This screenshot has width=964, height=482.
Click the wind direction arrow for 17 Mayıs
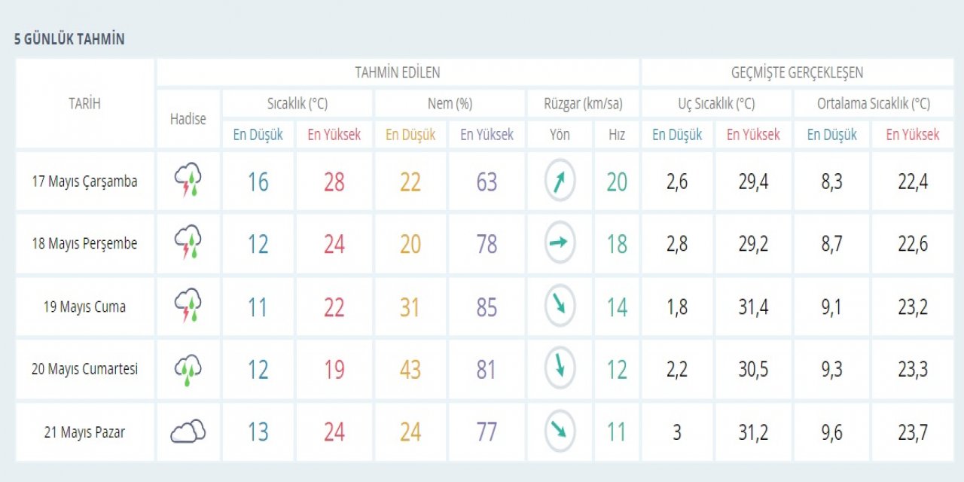pyautogui.click(x=560, y=182)
